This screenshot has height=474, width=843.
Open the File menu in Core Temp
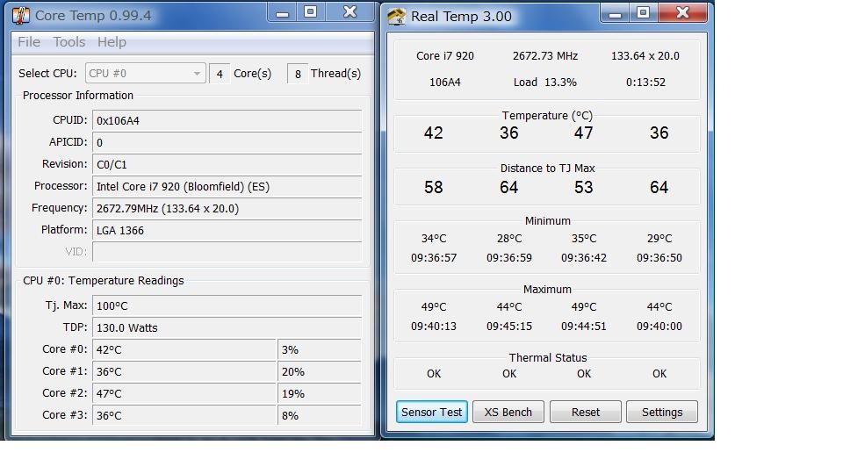tap(29, 42)
